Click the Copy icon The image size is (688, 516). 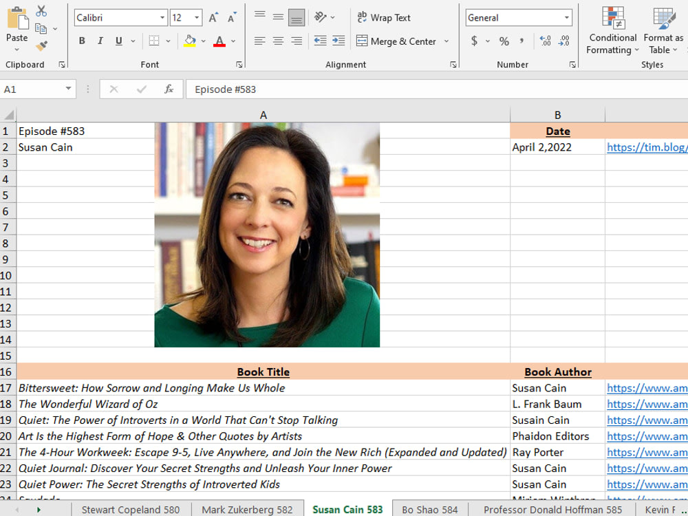[41, 29]
